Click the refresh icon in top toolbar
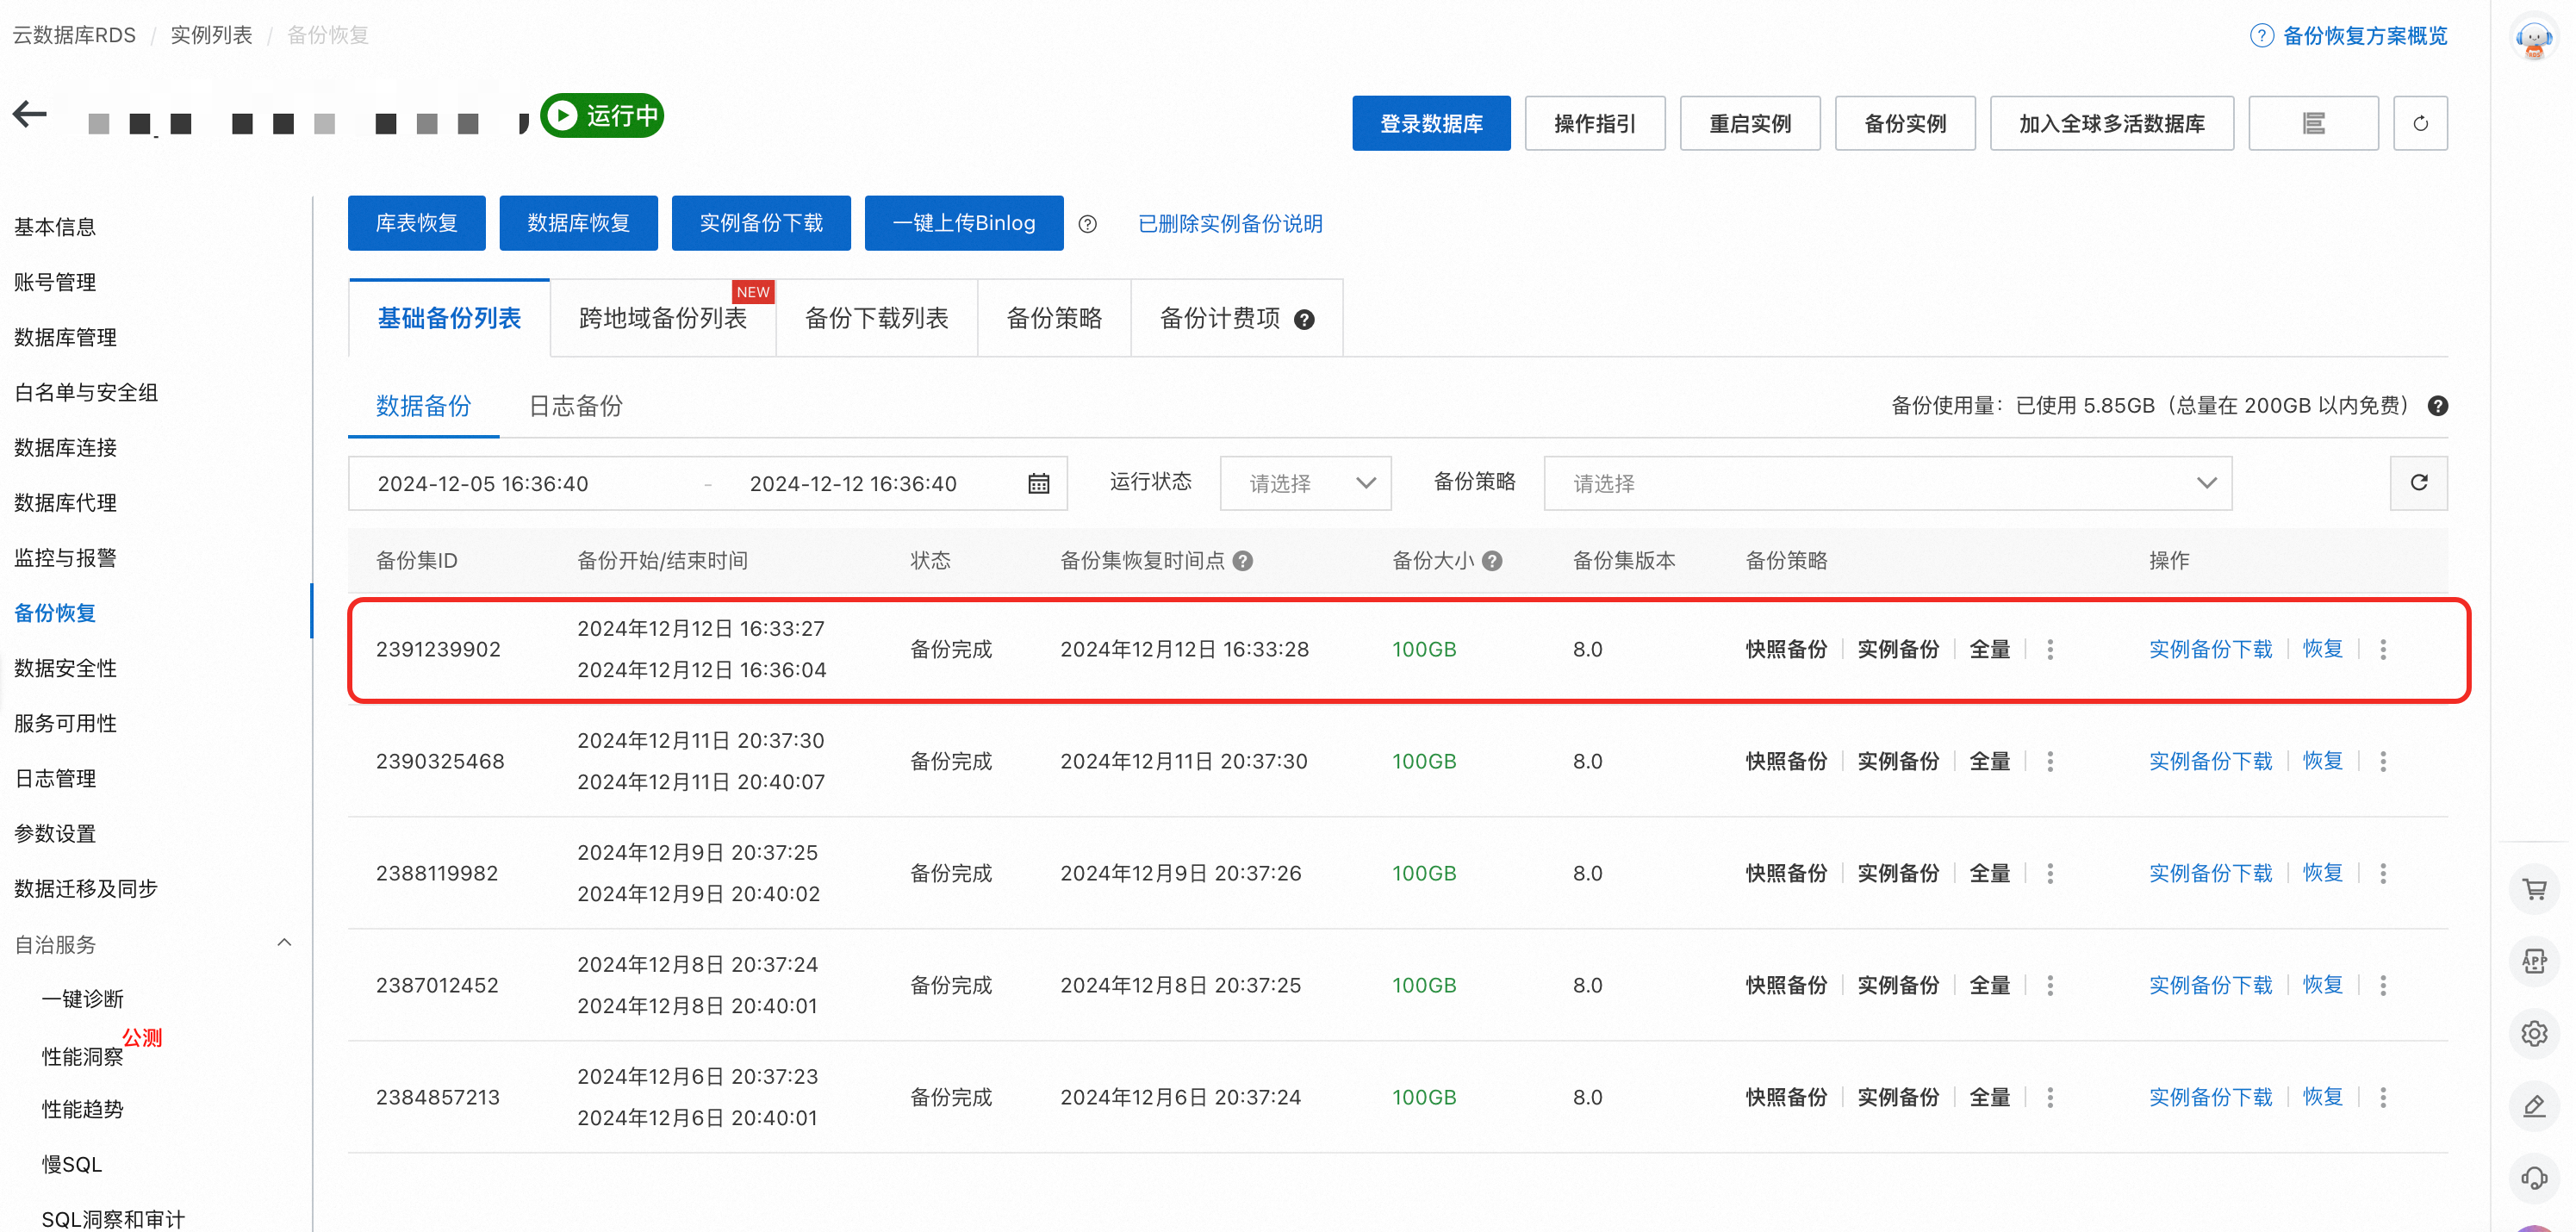 tap(2420, 123)
